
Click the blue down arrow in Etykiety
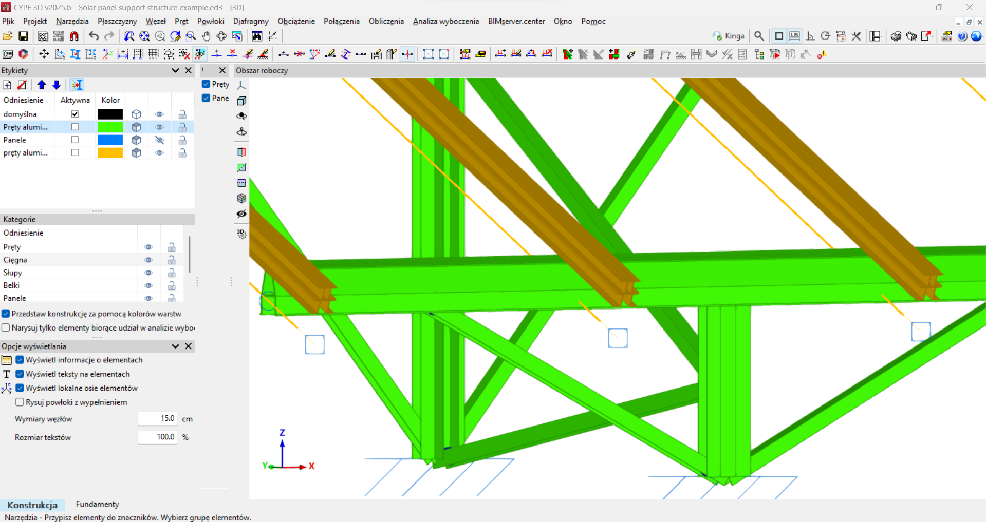pyautogui.click(x=57, y=85)
